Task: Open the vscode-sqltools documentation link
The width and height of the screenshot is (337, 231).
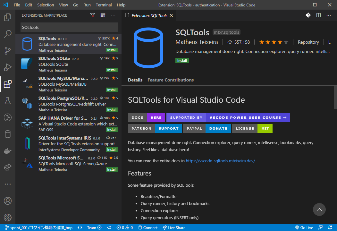Action: 220,161
